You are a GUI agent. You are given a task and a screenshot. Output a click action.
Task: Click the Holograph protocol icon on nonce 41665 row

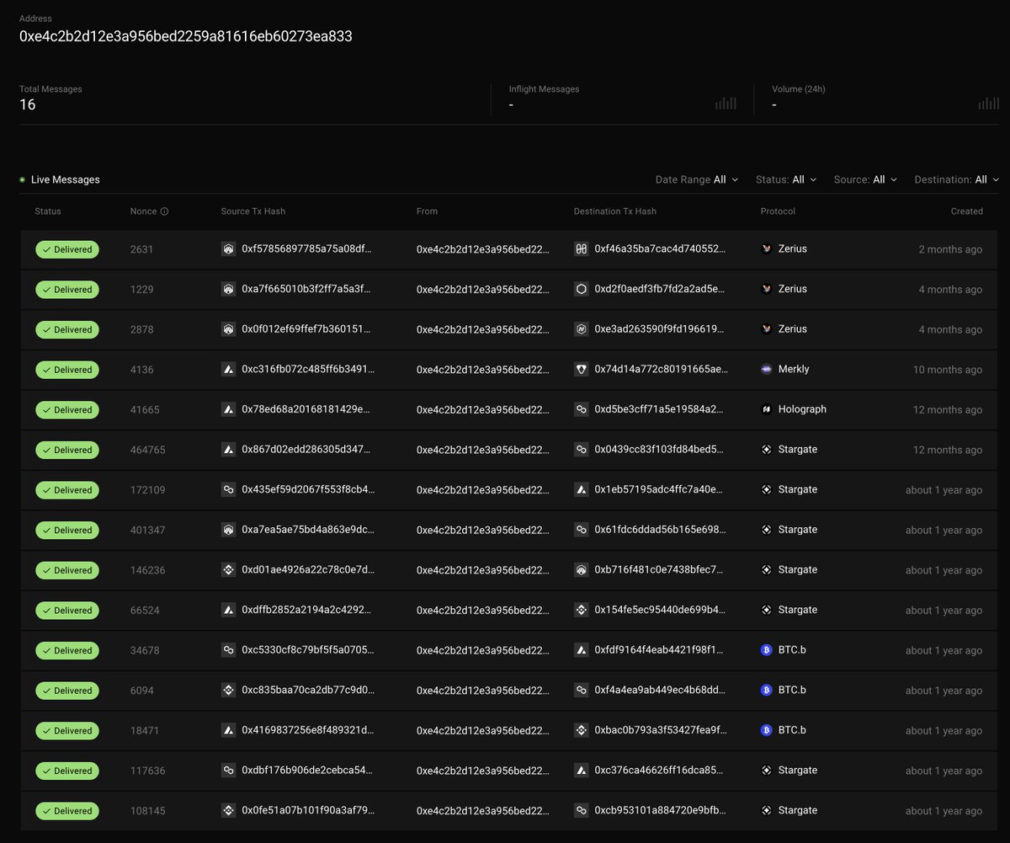coord(767,409)
